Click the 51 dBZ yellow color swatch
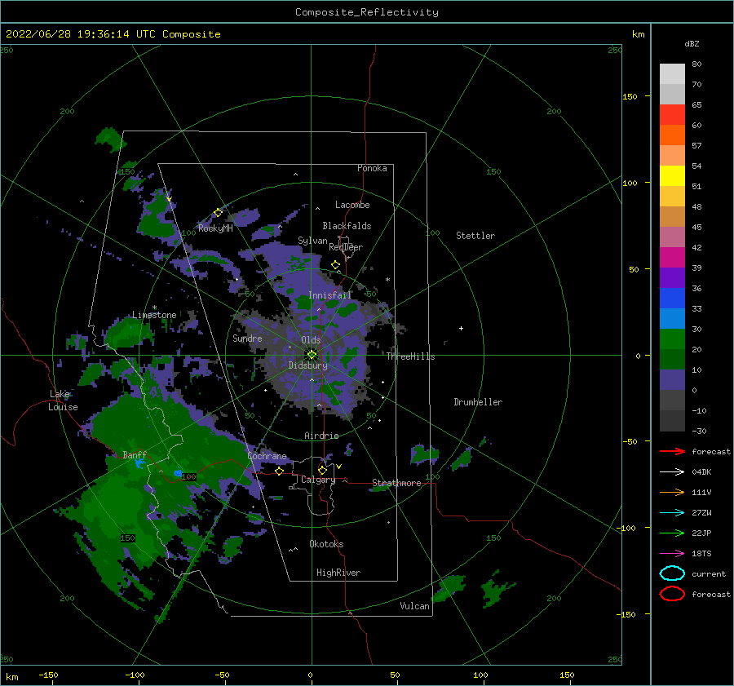Image resolution: width=734 pixels, height=686 pixels. (x=672, y=175)
